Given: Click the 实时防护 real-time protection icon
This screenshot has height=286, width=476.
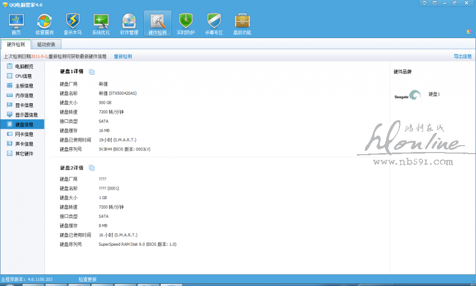Looking at the screenshot, I should pyautogui.click(x=186, y=23).
